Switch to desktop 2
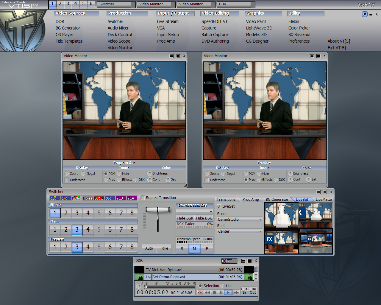The height and width of the screenshot is (305, 381). point(60,4)
